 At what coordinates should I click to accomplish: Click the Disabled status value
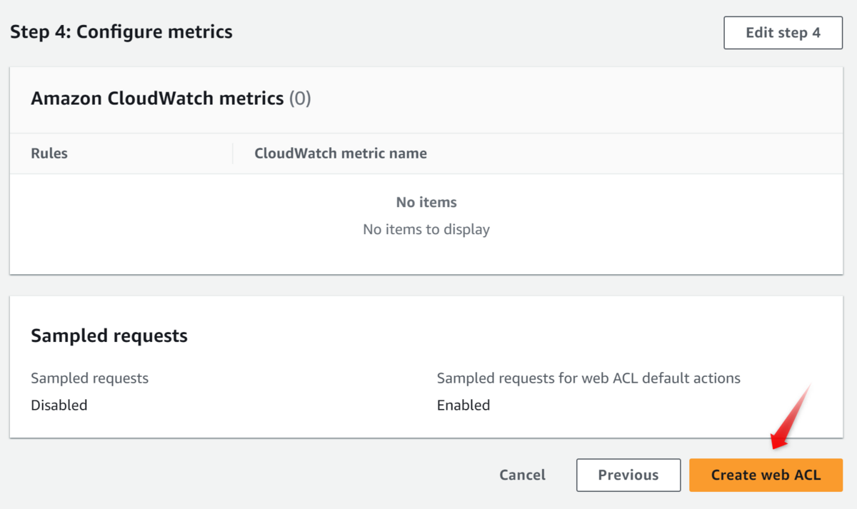pyautogui.click(x=59, y=405)
